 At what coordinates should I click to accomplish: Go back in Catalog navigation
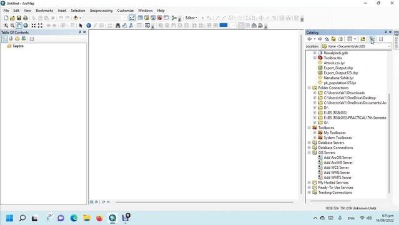(x=310, y=39)
